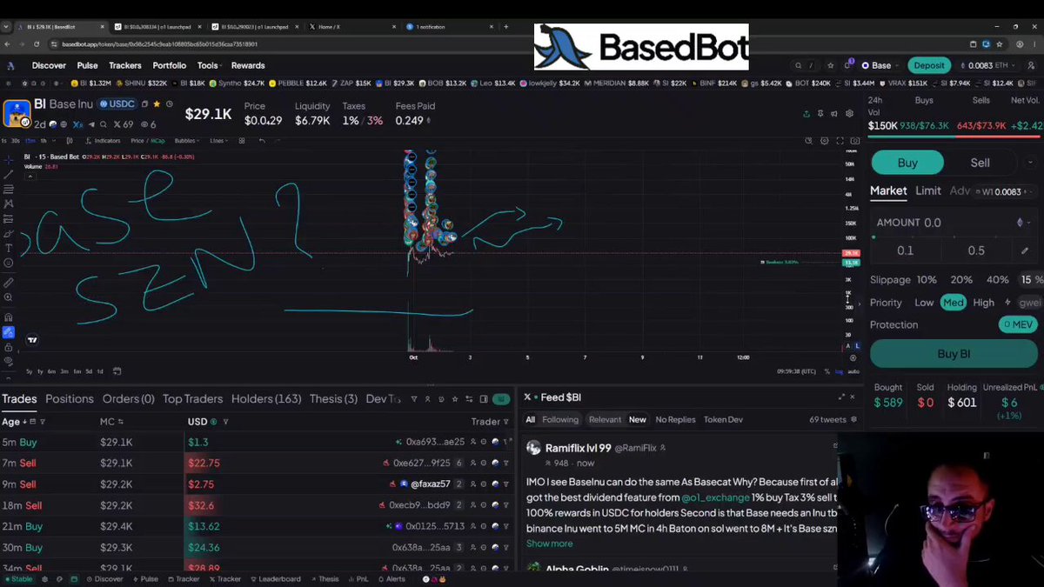The height and width of the screenshot is (587, 1044).
Task: Select the crosshair cursor drawing tool
Action: coord(9,160)
